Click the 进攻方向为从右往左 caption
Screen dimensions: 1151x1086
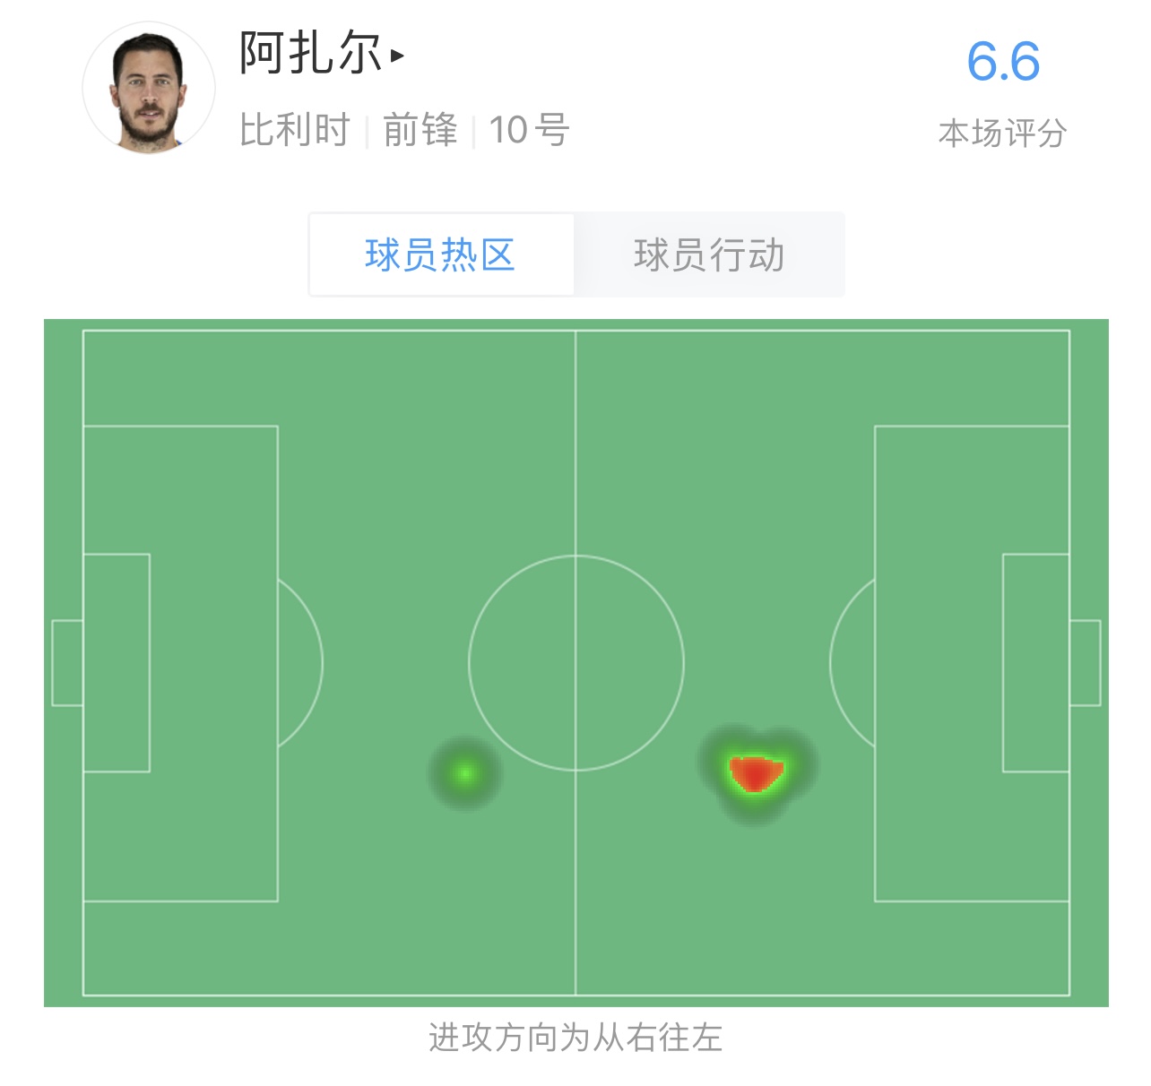(x=575, y=1038)
